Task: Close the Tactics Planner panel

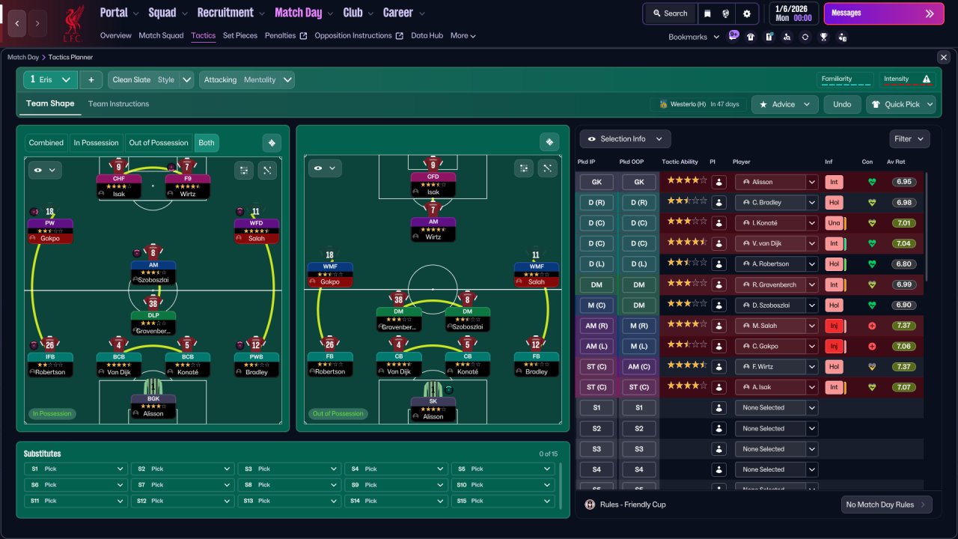Action: (x=943, y=57)
